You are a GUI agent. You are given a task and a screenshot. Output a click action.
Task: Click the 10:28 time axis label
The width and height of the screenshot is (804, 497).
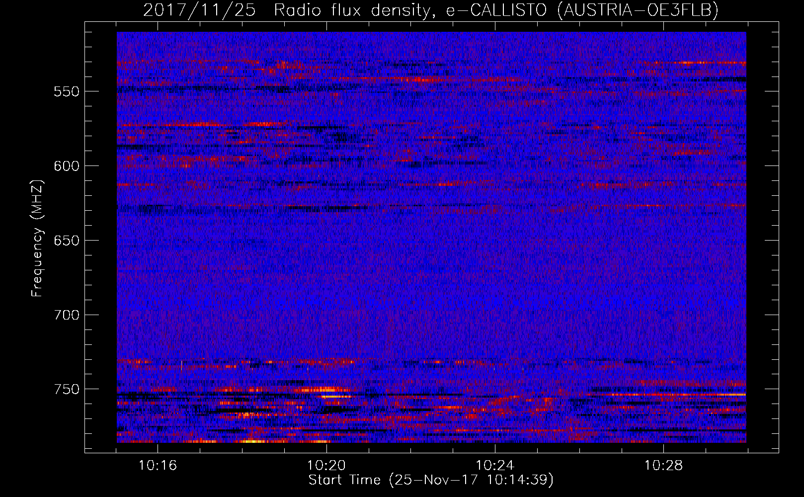pos(663,466)
